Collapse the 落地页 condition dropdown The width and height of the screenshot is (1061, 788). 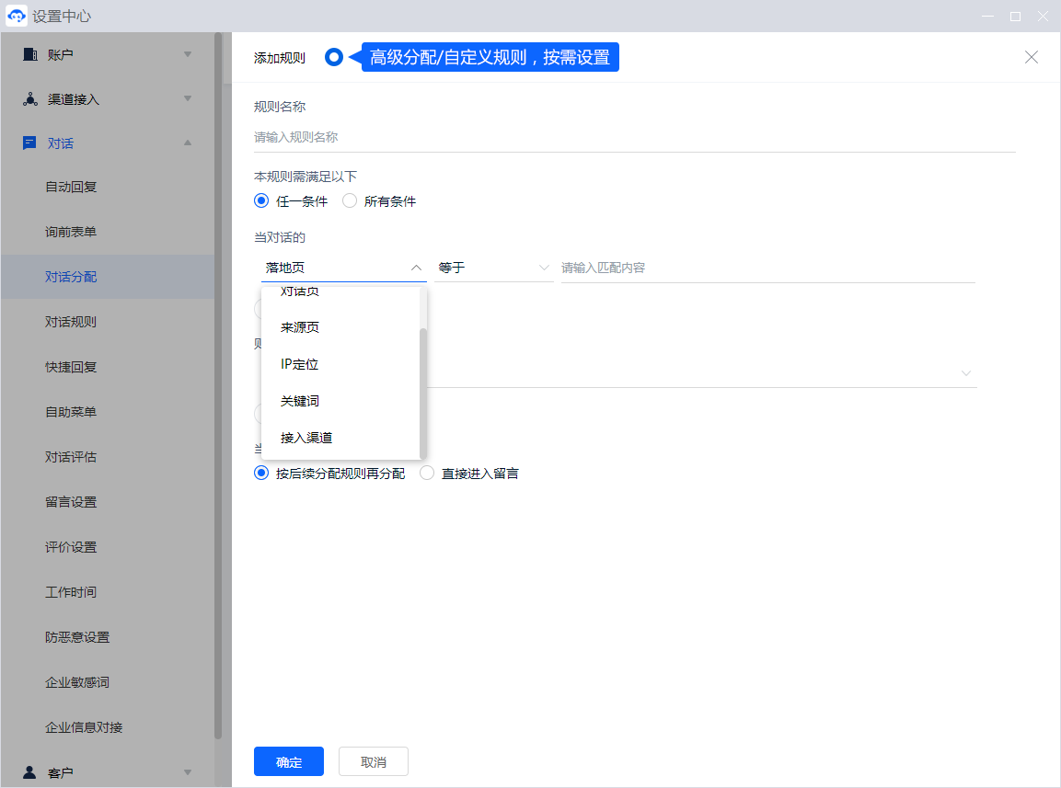tap(416, 268)
